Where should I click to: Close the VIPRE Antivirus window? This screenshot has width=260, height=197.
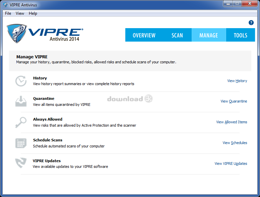click(x=250, y=3)
